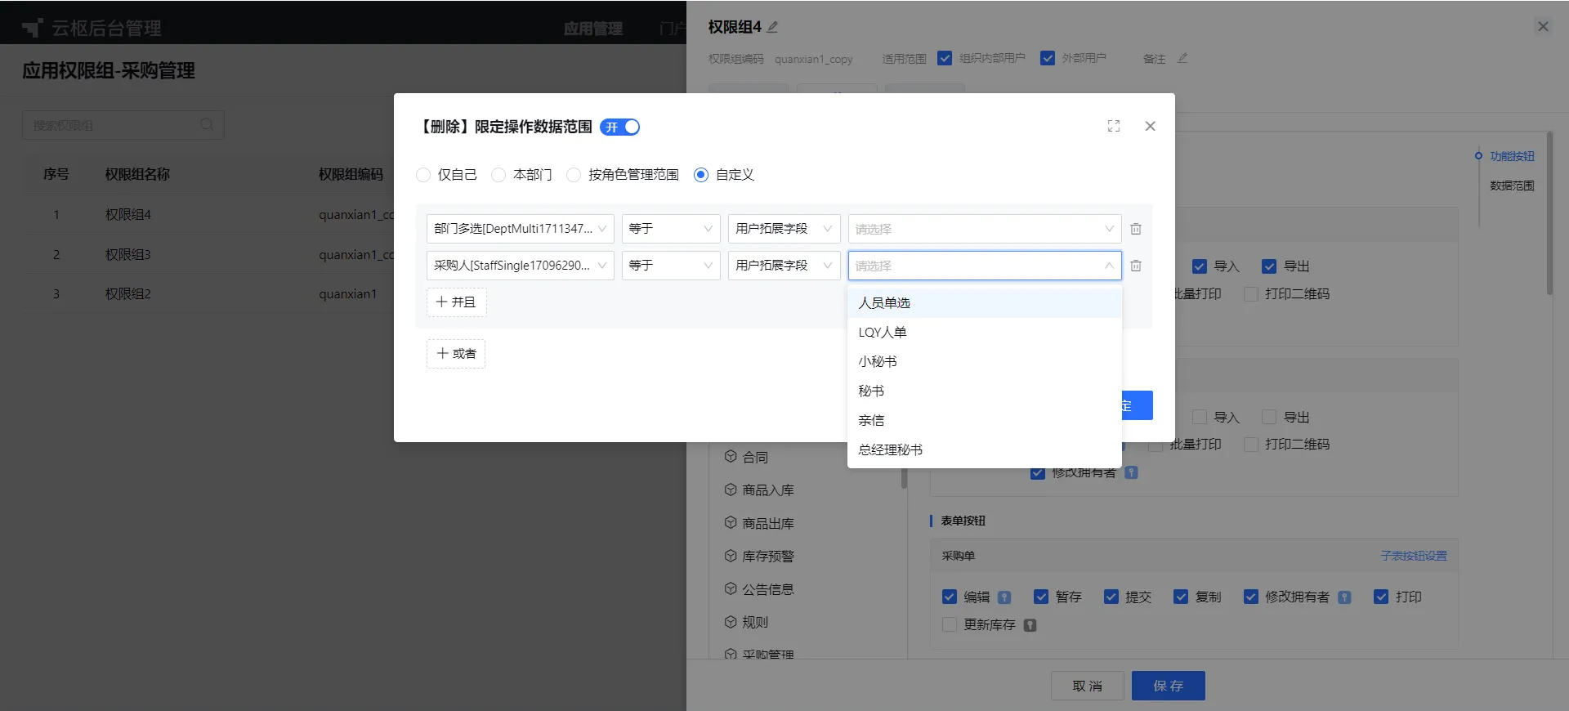Select the 本部门 radio option
Viewport: 1569px width, 711px height.
tap(498, 175)
